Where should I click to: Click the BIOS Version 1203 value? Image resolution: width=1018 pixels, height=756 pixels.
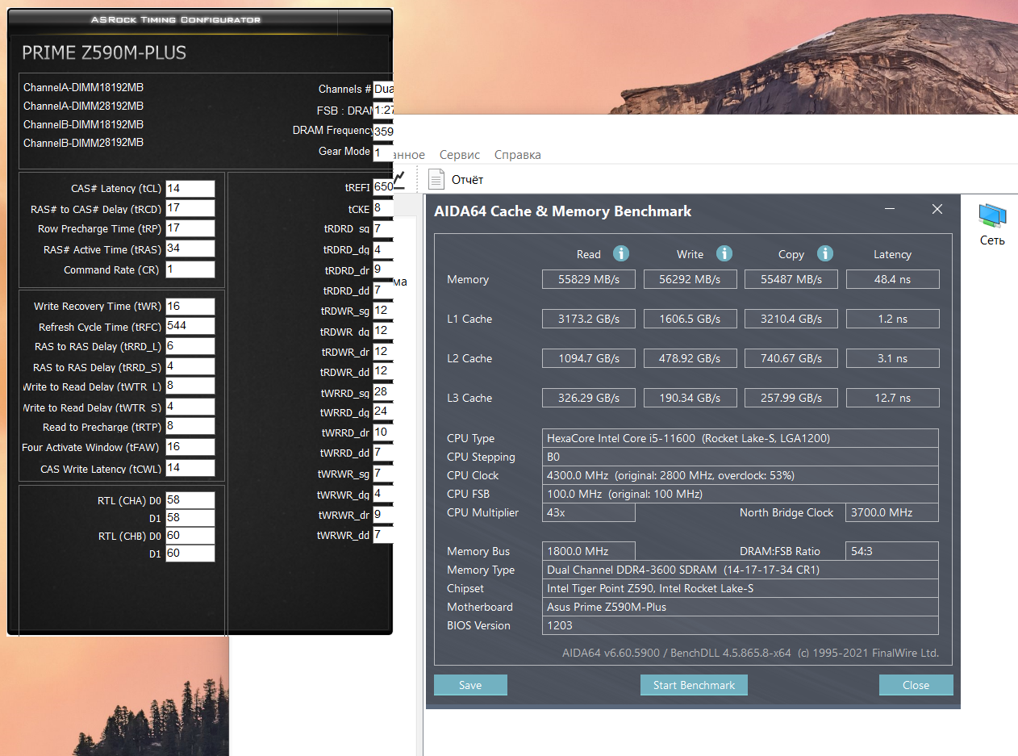[x=741, y=625]
